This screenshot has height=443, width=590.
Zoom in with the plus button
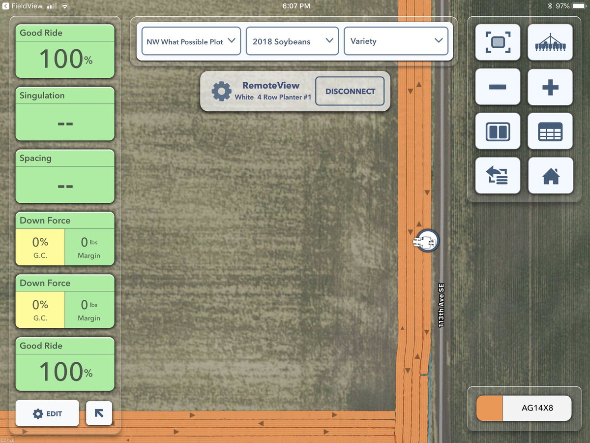pyautogui.click(x=550, y=87)
